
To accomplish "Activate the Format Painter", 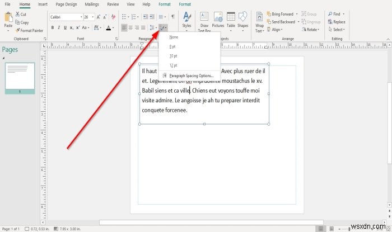I will [29, 30].
